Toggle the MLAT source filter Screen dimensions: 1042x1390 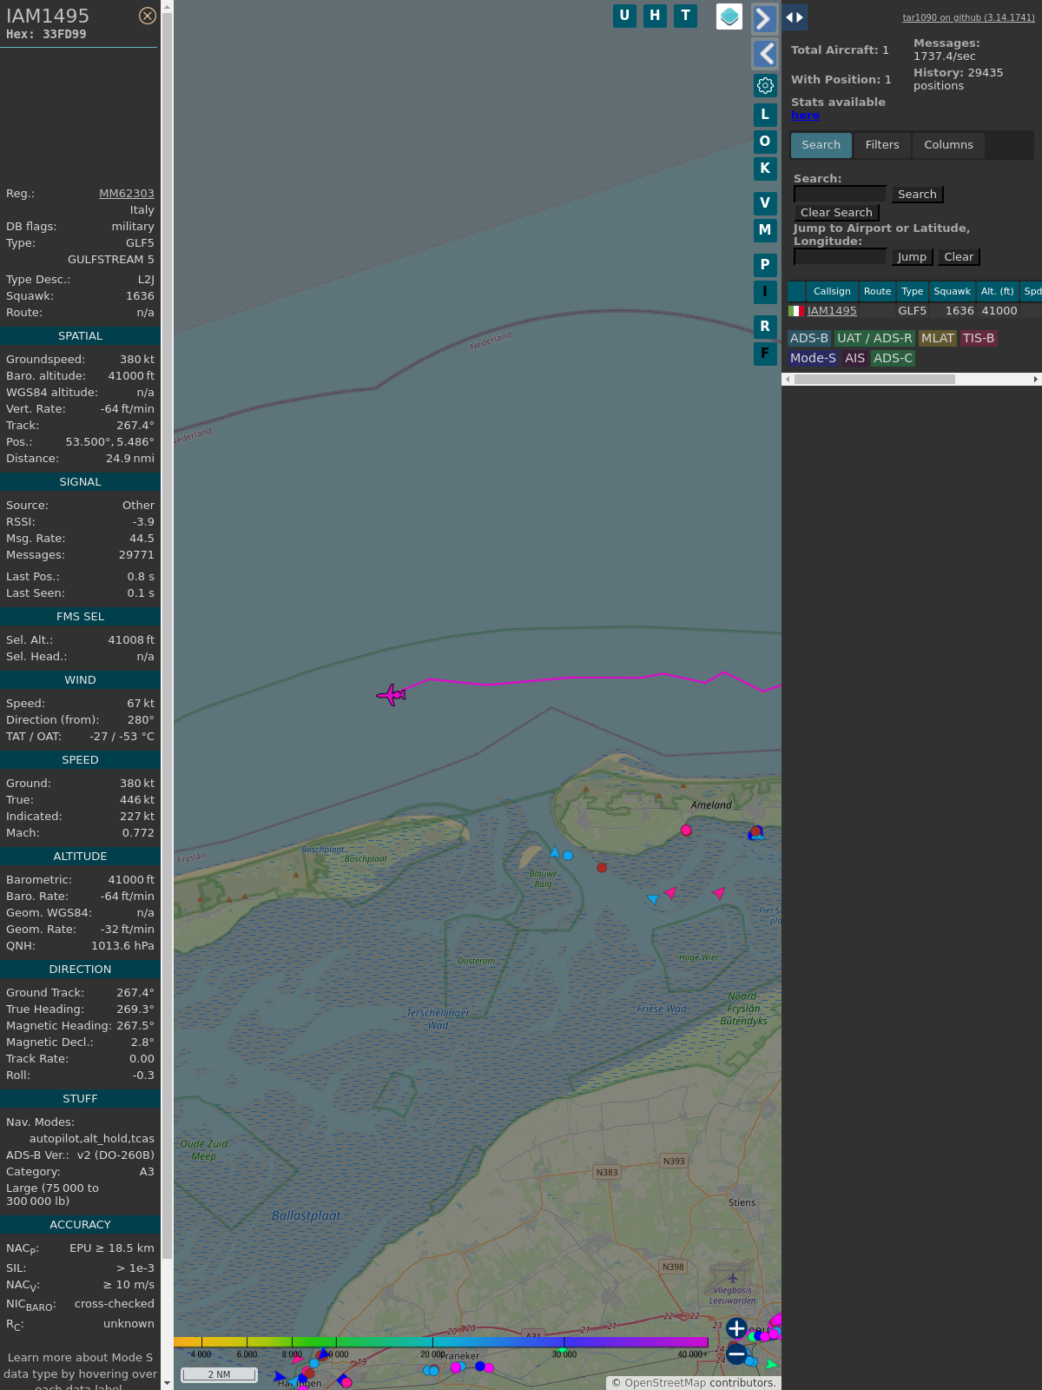[x=937, y=338]
